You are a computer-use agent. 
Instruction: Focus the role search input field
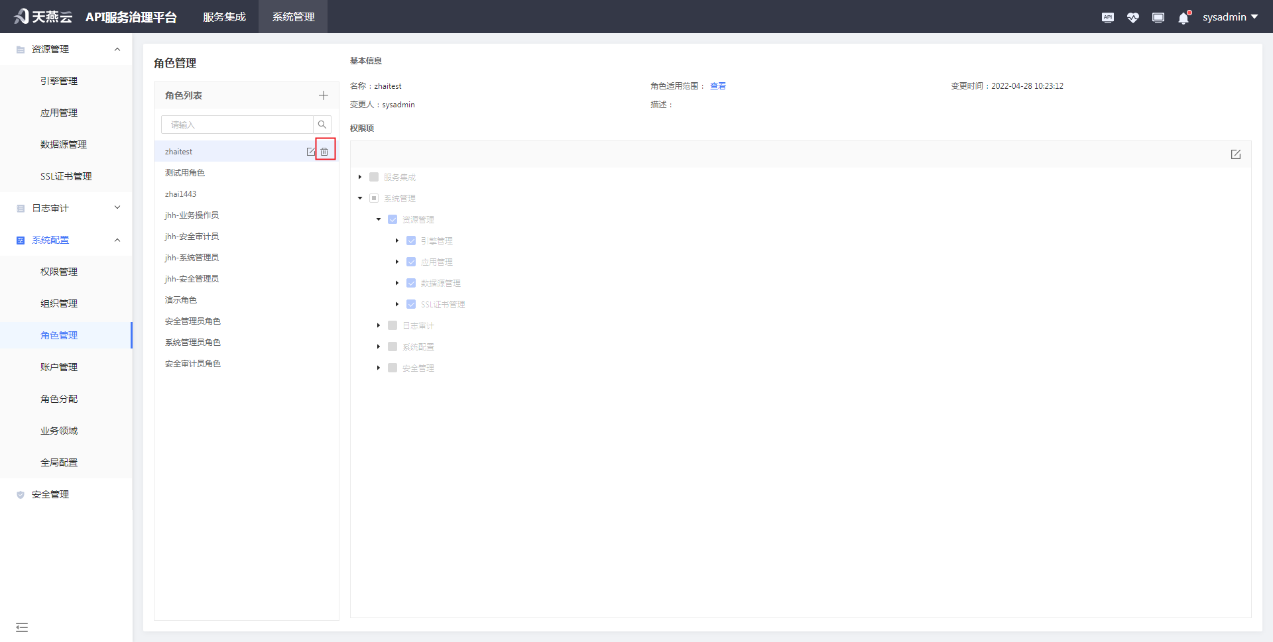pos(237,125)
